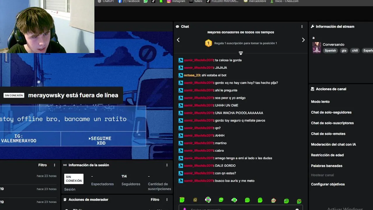The width and height of the screenshot is (373, 210).
Task: Insert the angry brown square emote
Action: [195, 200]
